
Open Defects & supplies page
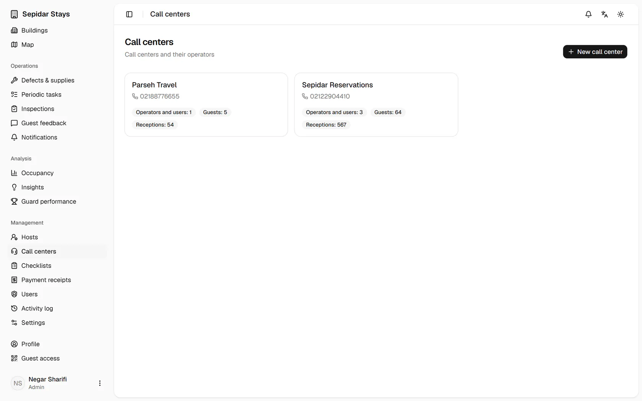click(57, 80)
